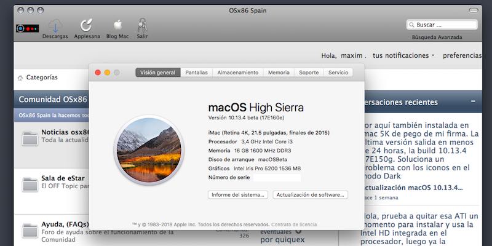Click the Disco de arranque macOSBeta line
This screenshot has width=492, height=246.
tap(248, 159)
